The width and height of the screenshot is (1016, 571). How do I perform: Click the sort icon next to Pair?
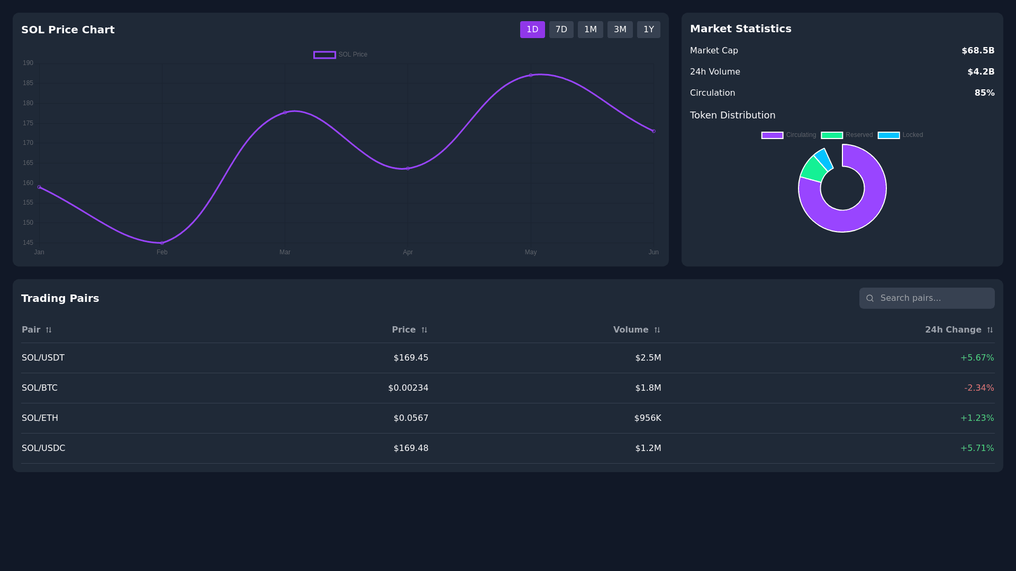point(49,330)
